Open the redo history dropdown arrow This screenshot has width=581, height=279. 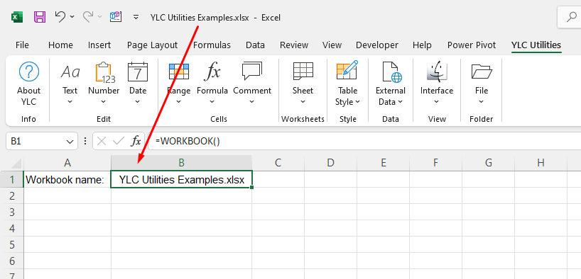tap(99, 17)
